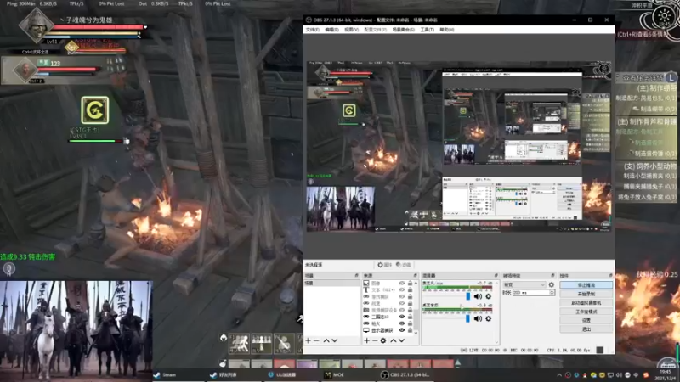Open desktop audio settings gear
The image size is (680, 382).
pos(488,319)
